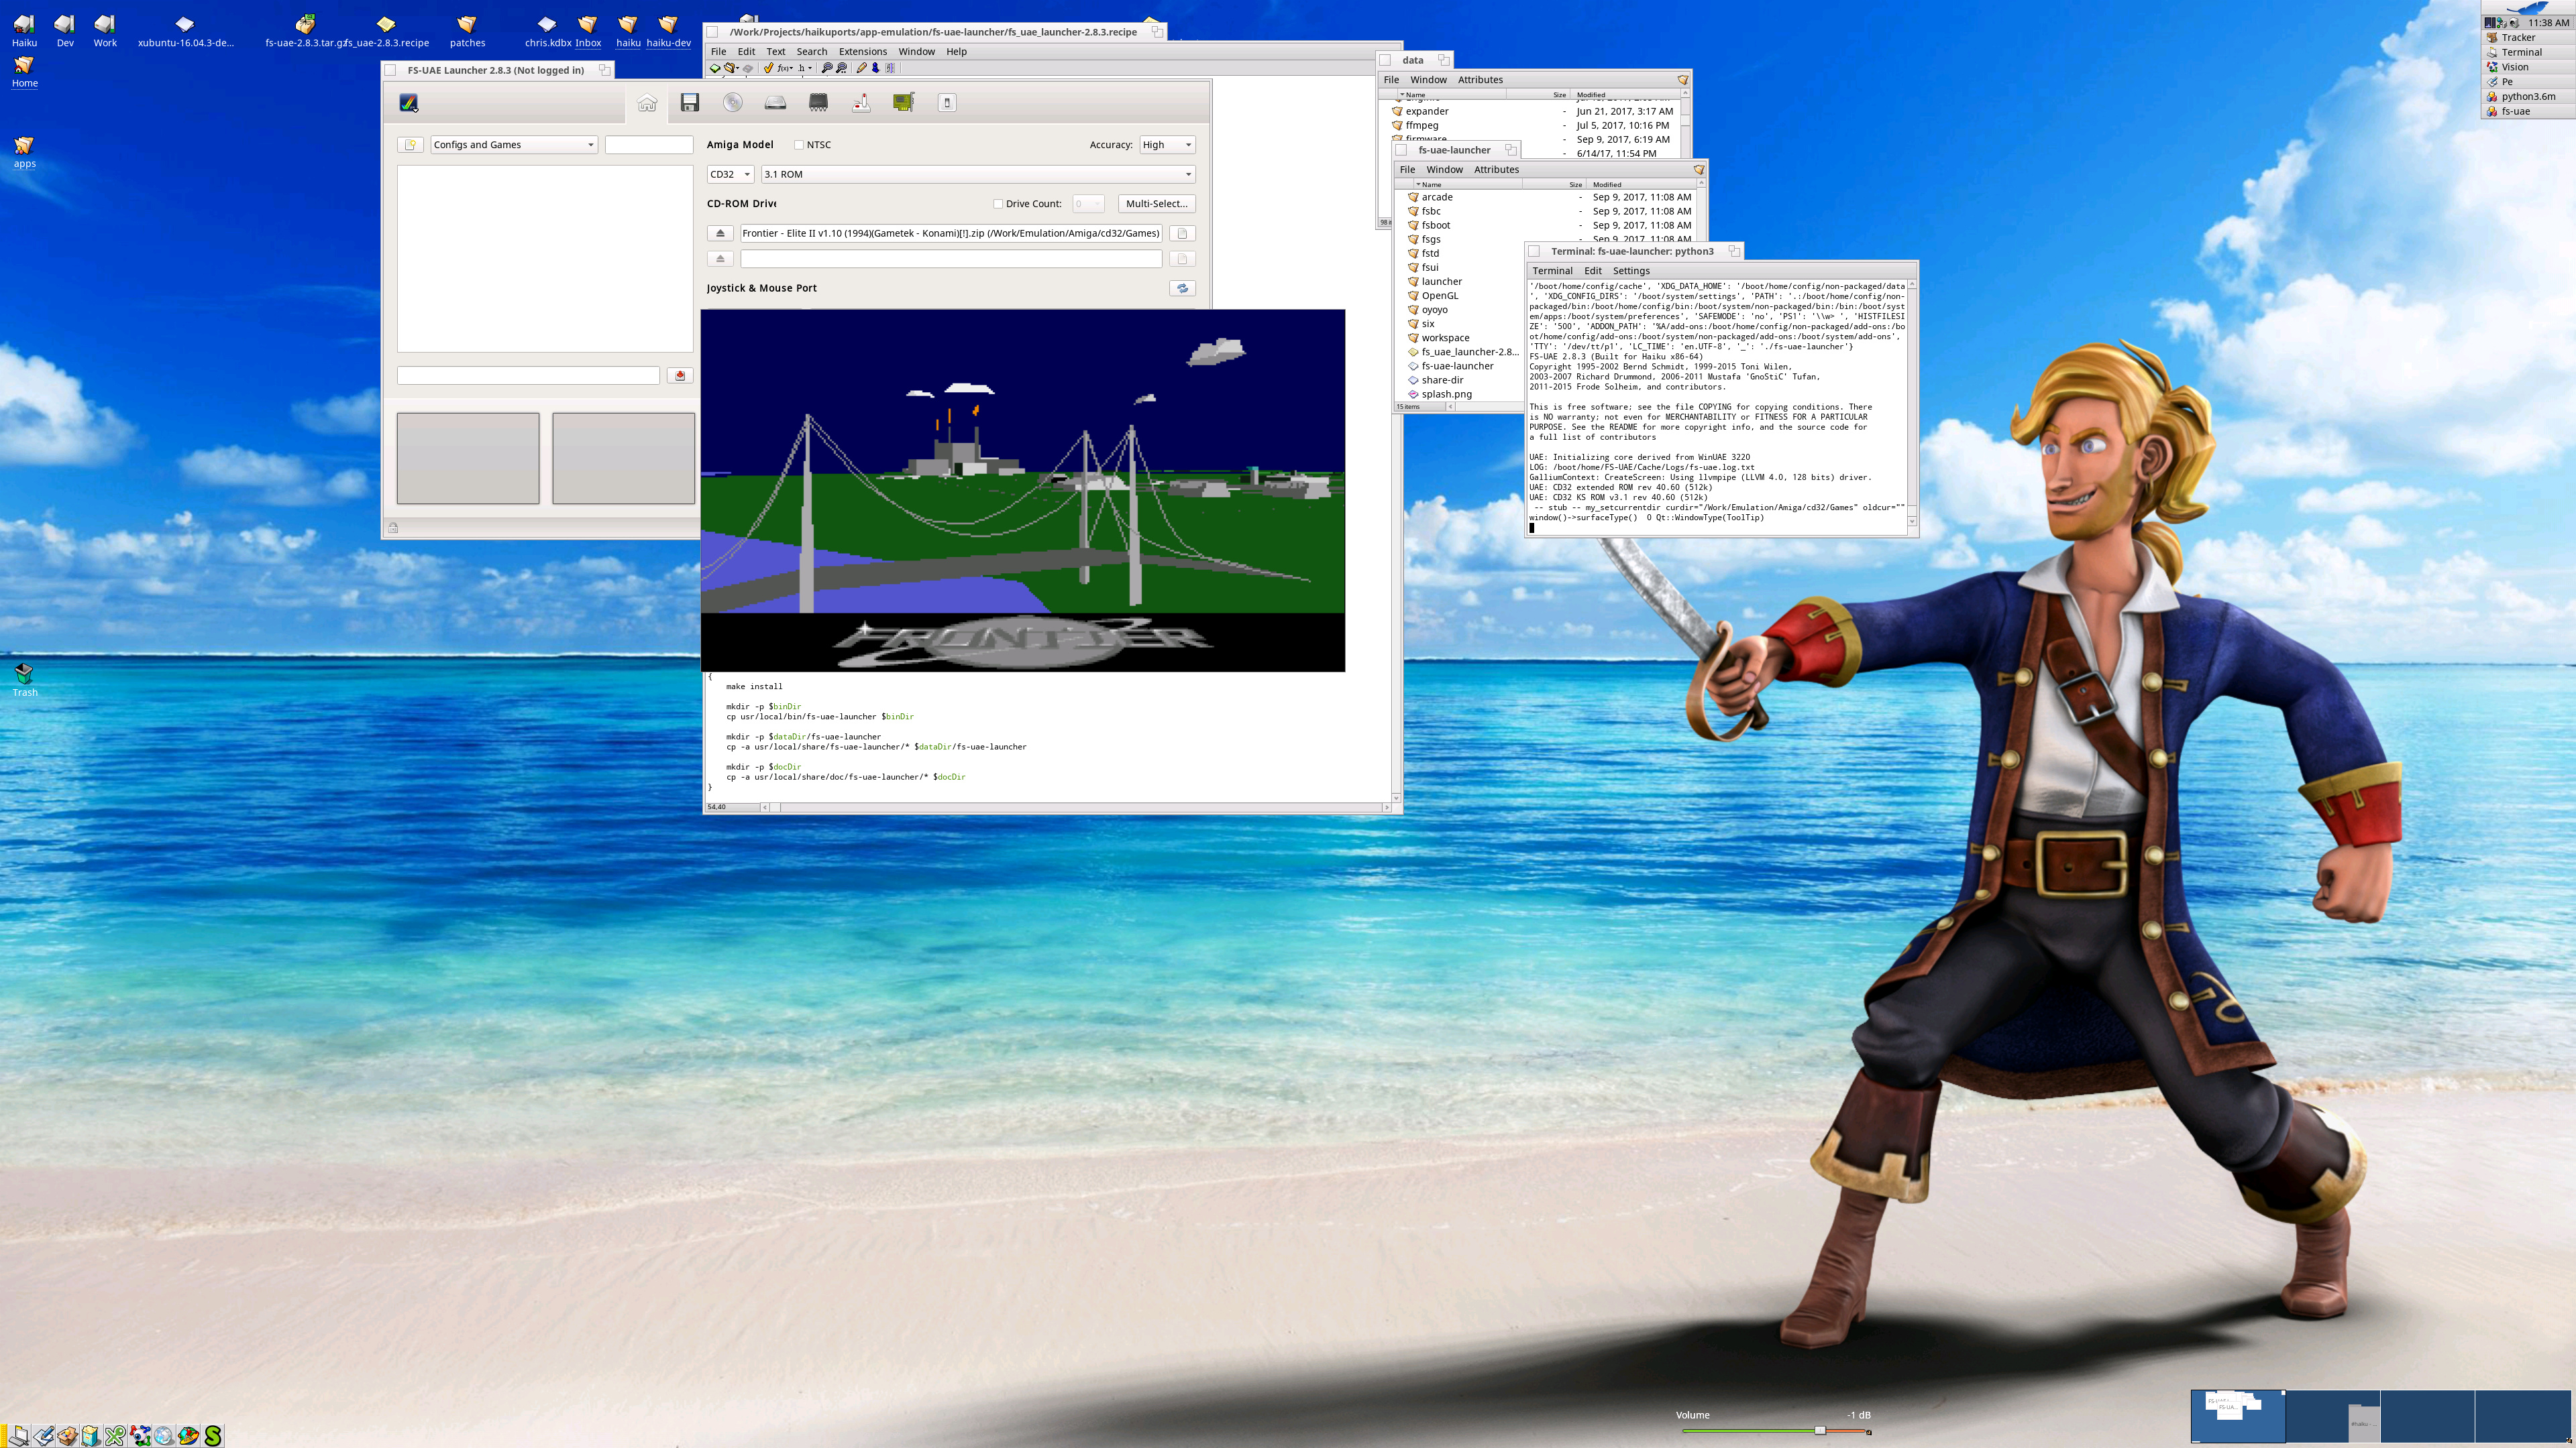Viewport: 2576px width, 1448px height.
Task: Launch the green S icon in LaunchBox
Action: tap(212, 1436)
